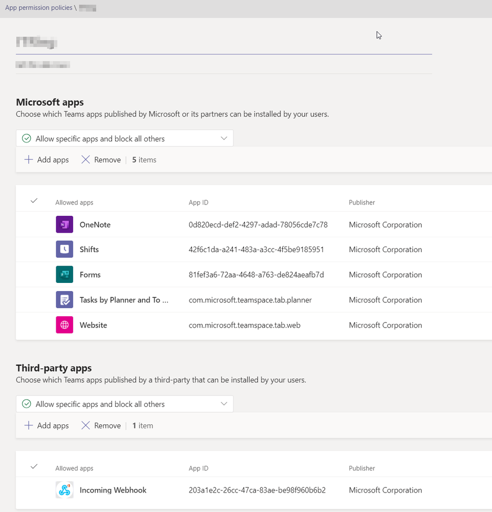Select the Incoming Webhook row name
The image size is (492, 512).
113,490
